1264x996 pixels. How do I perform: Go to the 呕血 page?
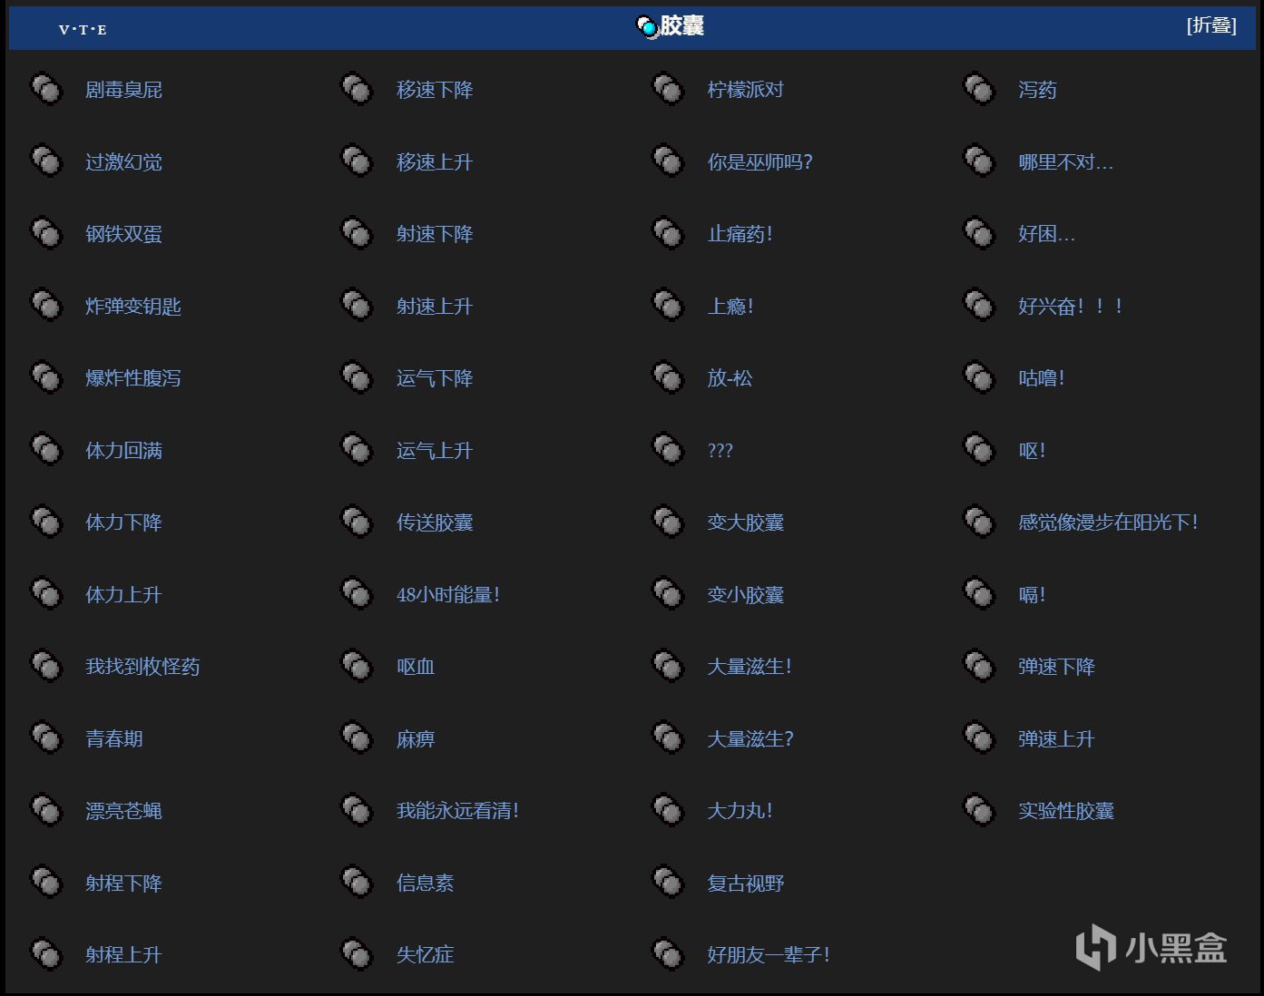(x=416, y=667)
